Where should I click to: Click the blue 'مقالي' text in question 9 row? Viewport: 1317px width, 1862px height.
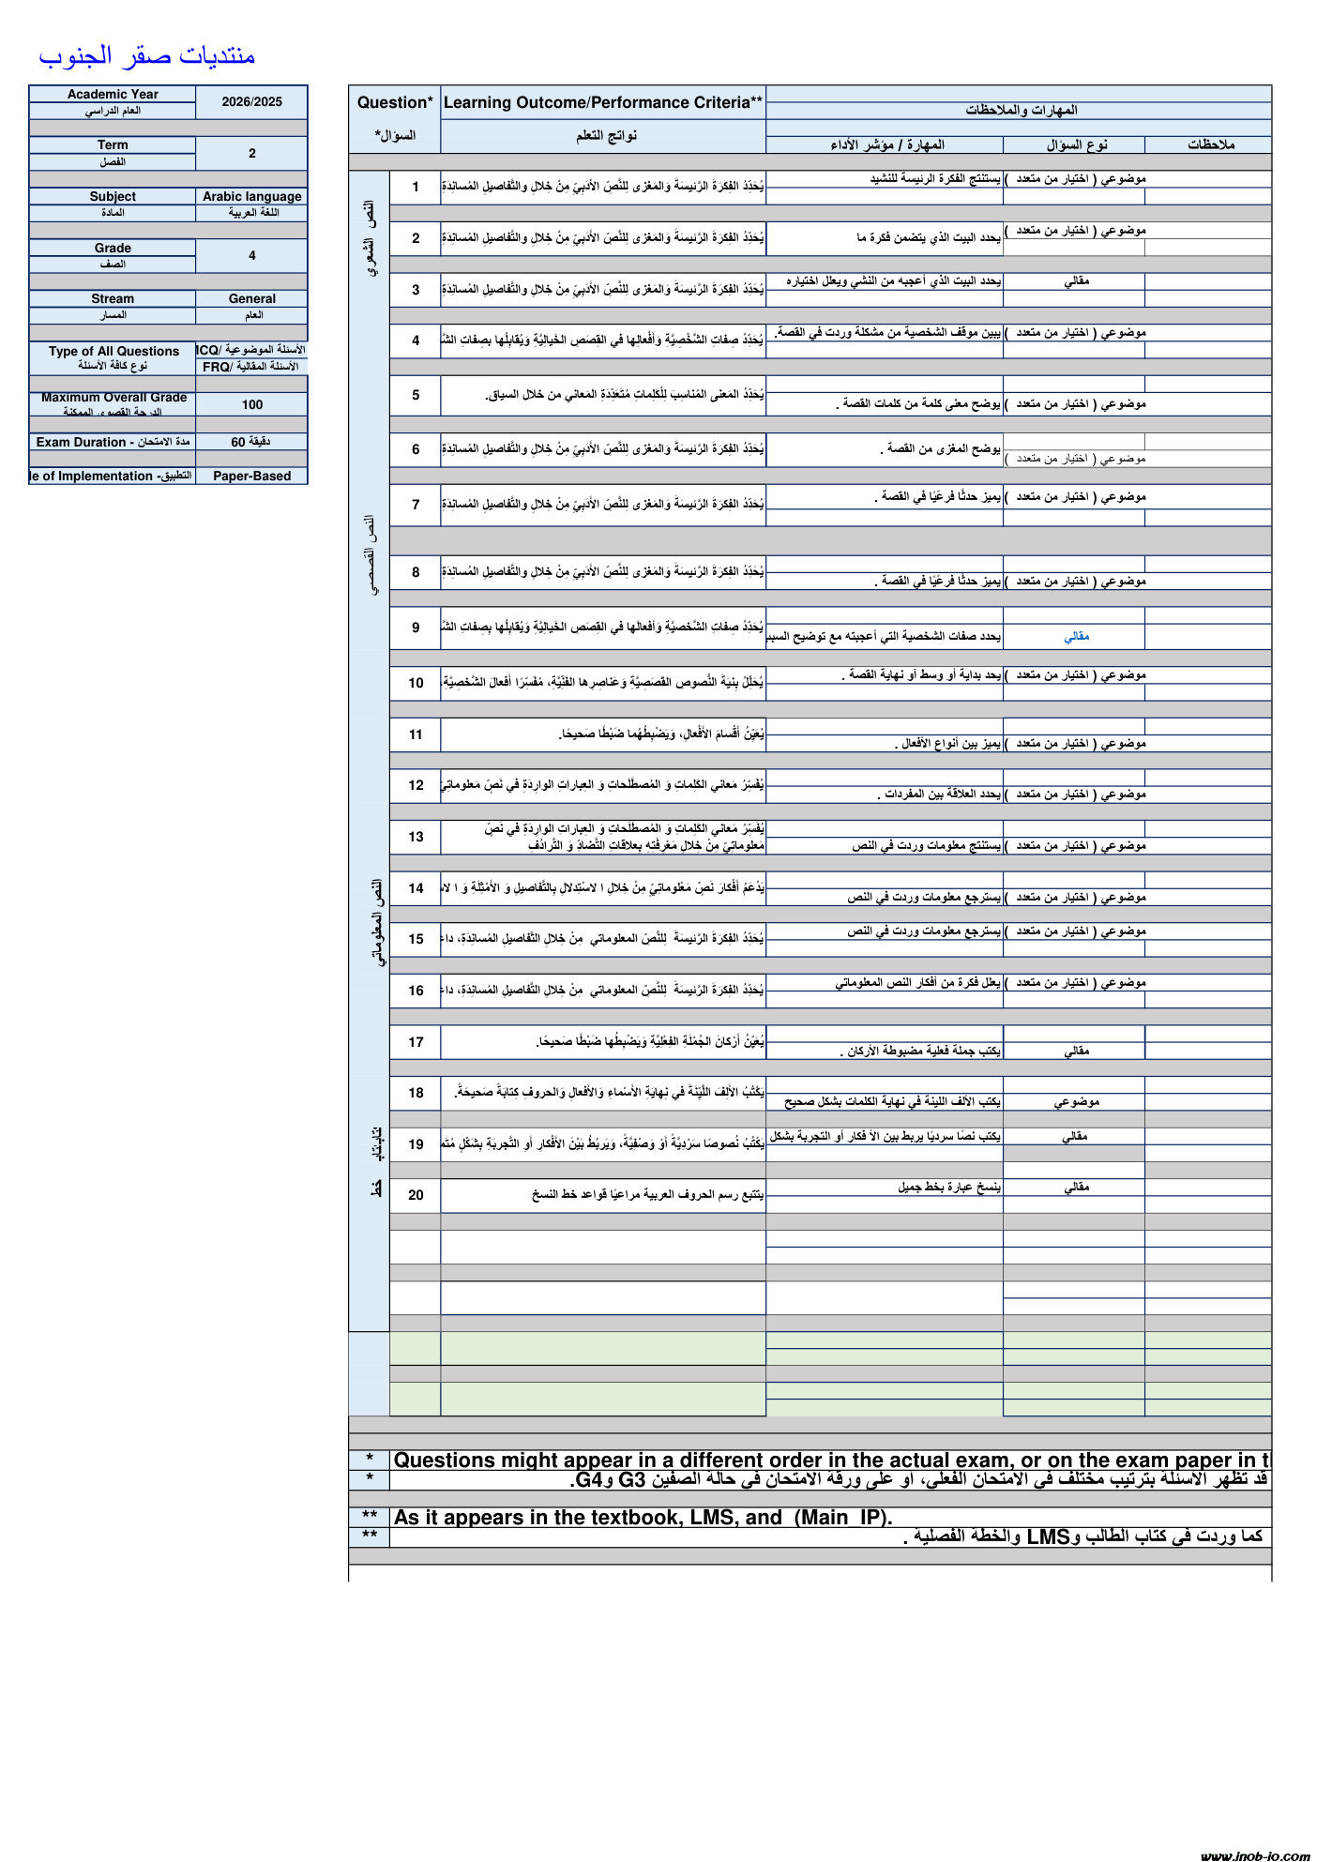click(x=1076, y=637)
